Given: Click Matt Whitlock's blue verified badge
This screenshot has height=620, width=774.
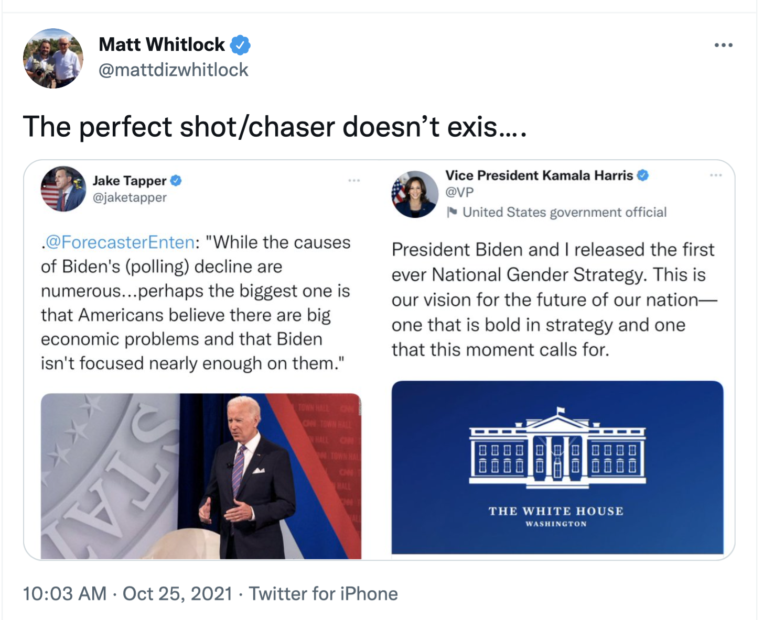Looking at the screenshot, I should pyautogui.click(x=240, y=45).
